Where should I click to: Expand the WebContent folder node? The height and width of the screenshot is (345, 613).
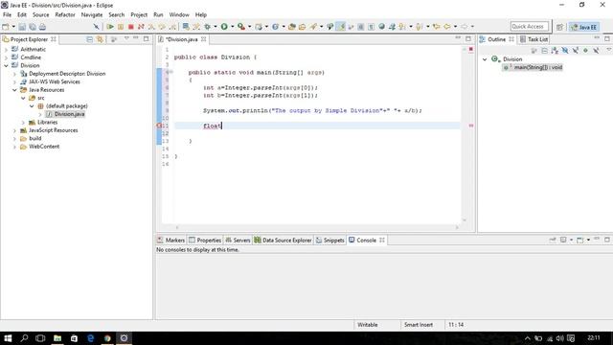(x=14, y=147)
